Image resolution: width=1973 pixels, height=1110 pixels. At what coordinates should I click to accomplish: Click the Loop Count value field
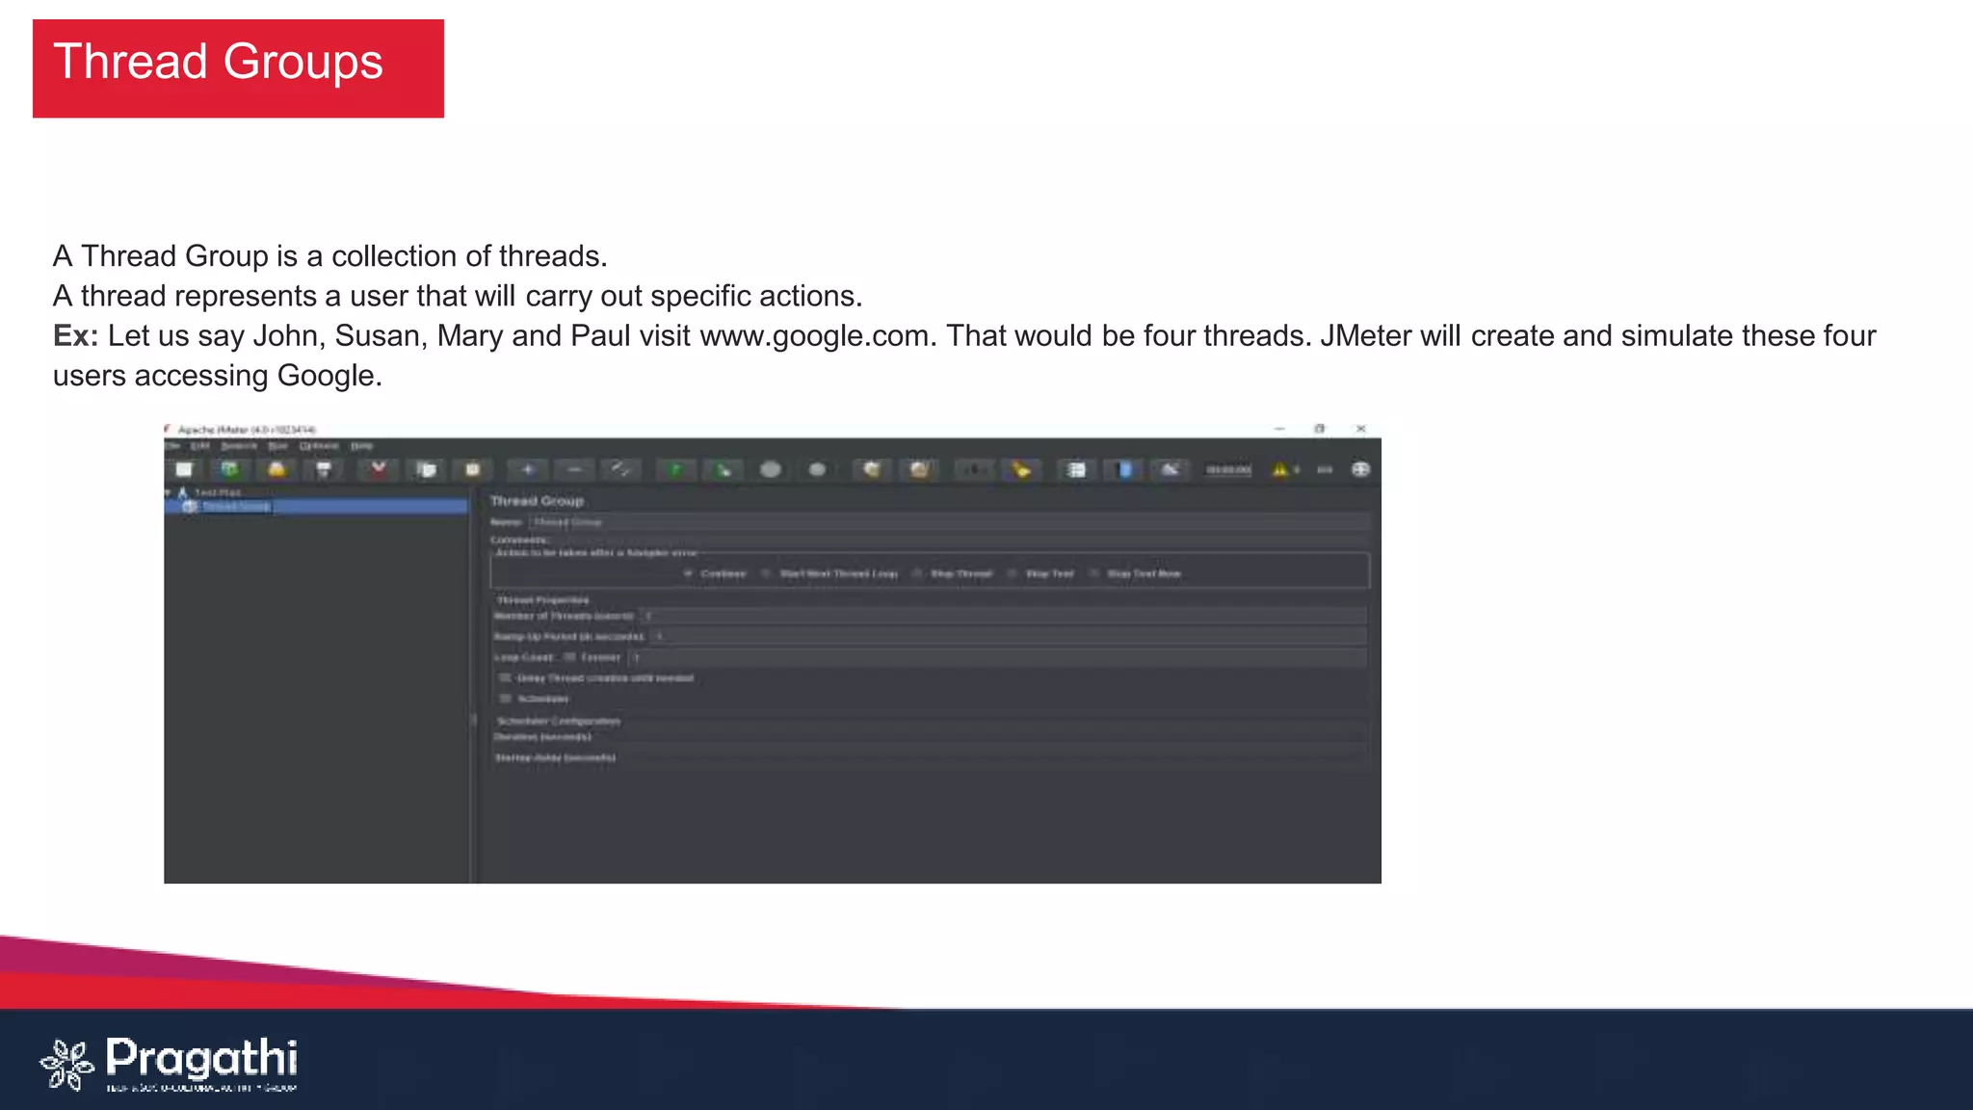pyautogui.click(x=998, y=658)
